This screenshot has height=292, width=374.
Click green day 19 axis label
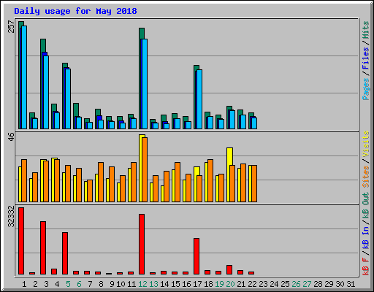219,284
